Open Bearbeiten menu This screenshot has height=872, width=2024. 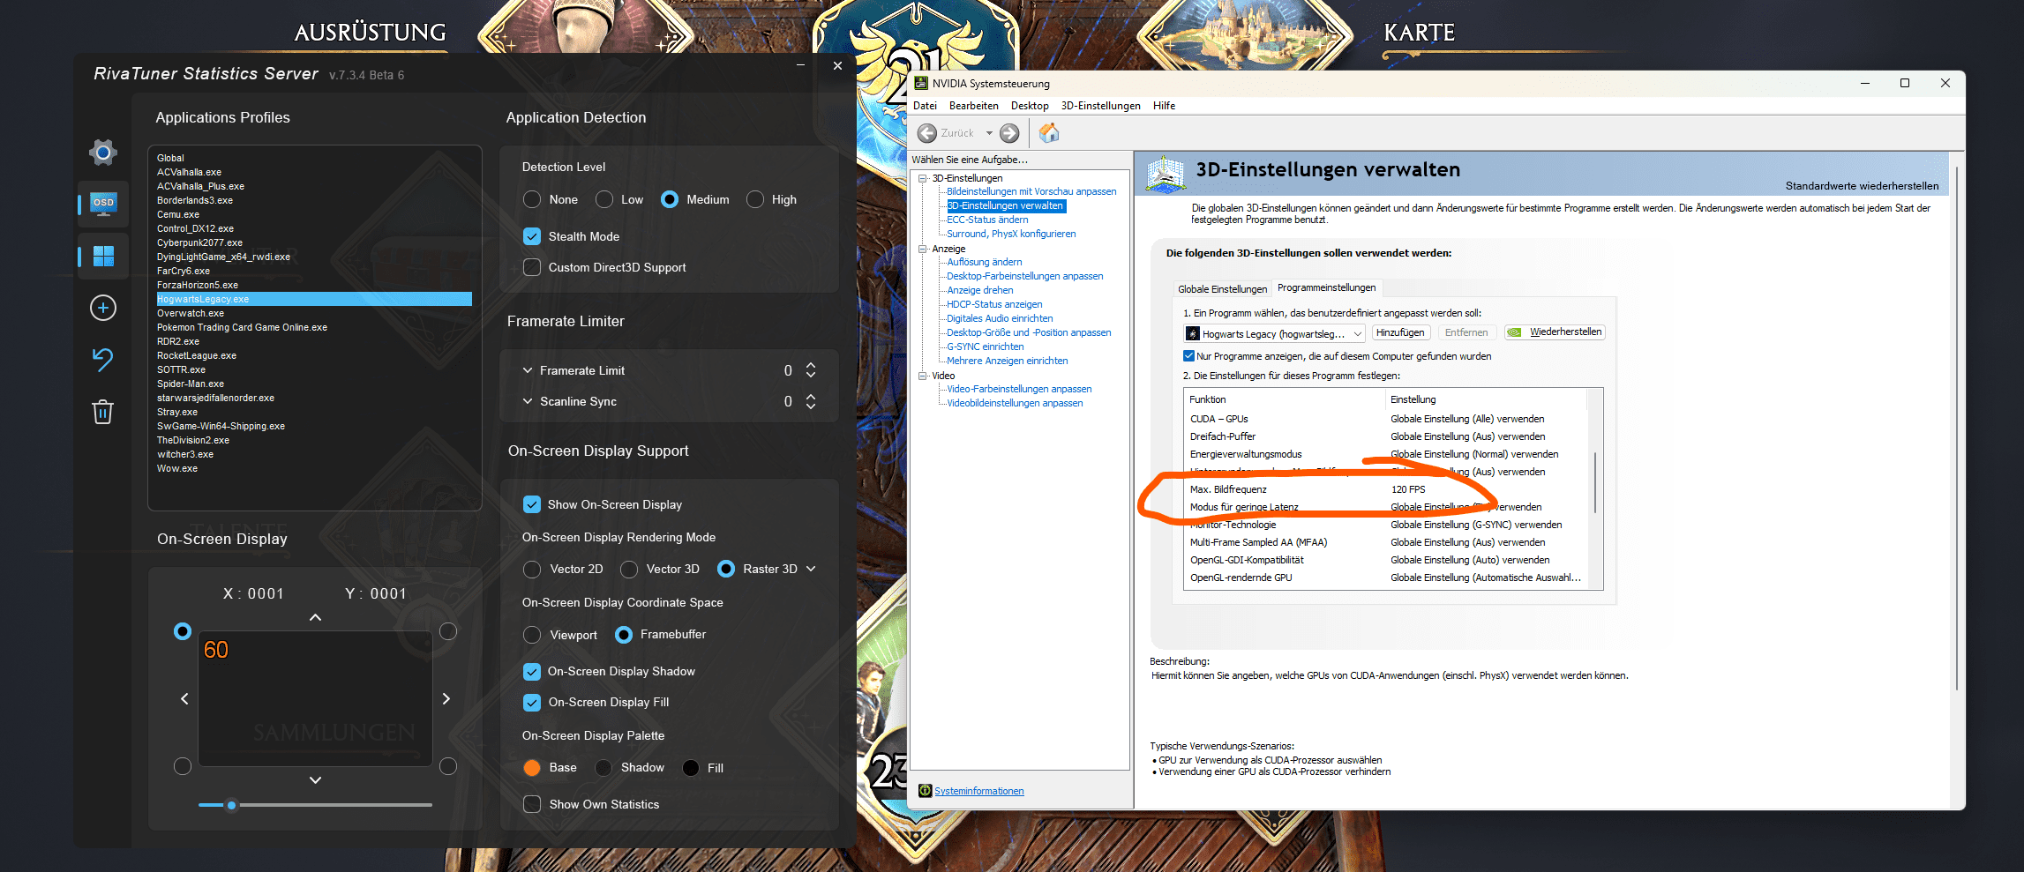click(x=973, y=106)
